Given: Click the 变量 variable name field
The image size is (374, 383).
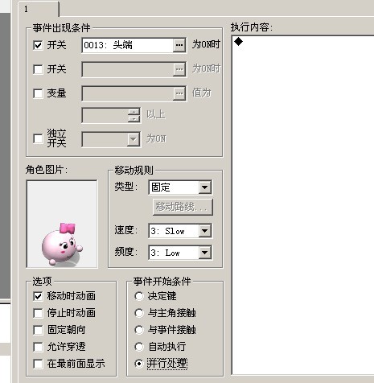Looking at the screenshot, I should pyautogui.click(x=128, y=93).
